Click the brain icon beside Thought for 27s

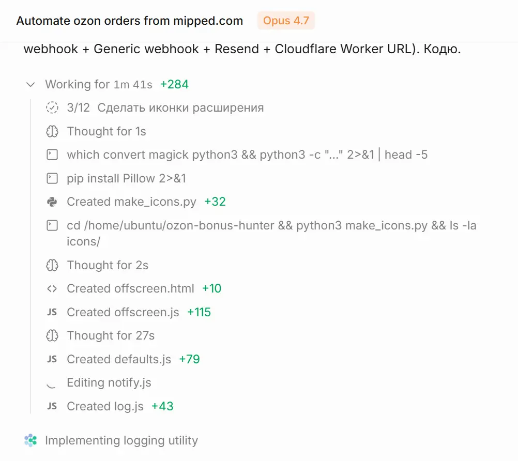(x=52, y=335)
